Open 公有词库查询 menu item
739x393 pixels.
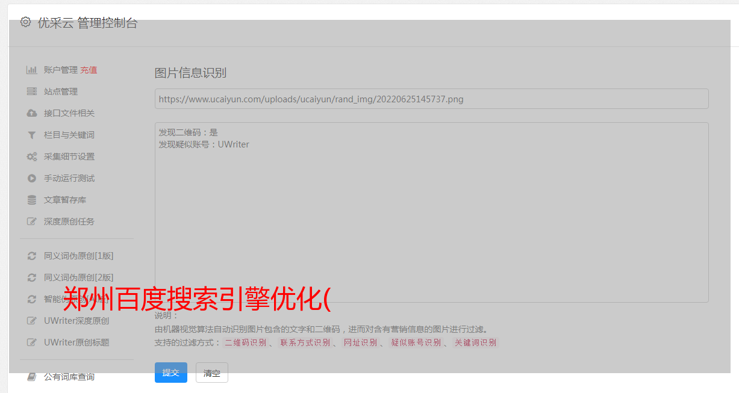click(69, 377)
